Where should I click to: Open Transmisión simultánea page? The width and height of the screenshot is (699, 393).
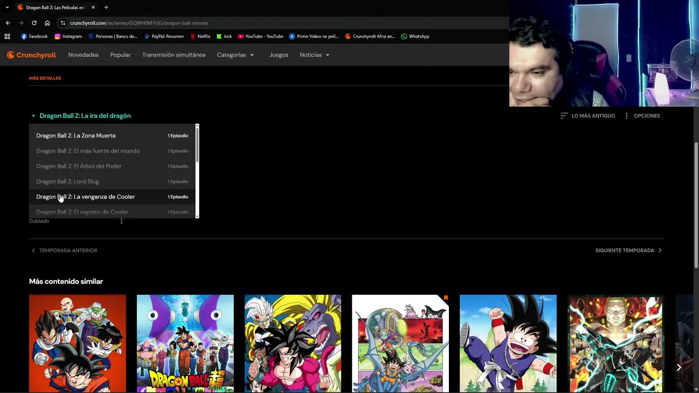click(174, 55)
